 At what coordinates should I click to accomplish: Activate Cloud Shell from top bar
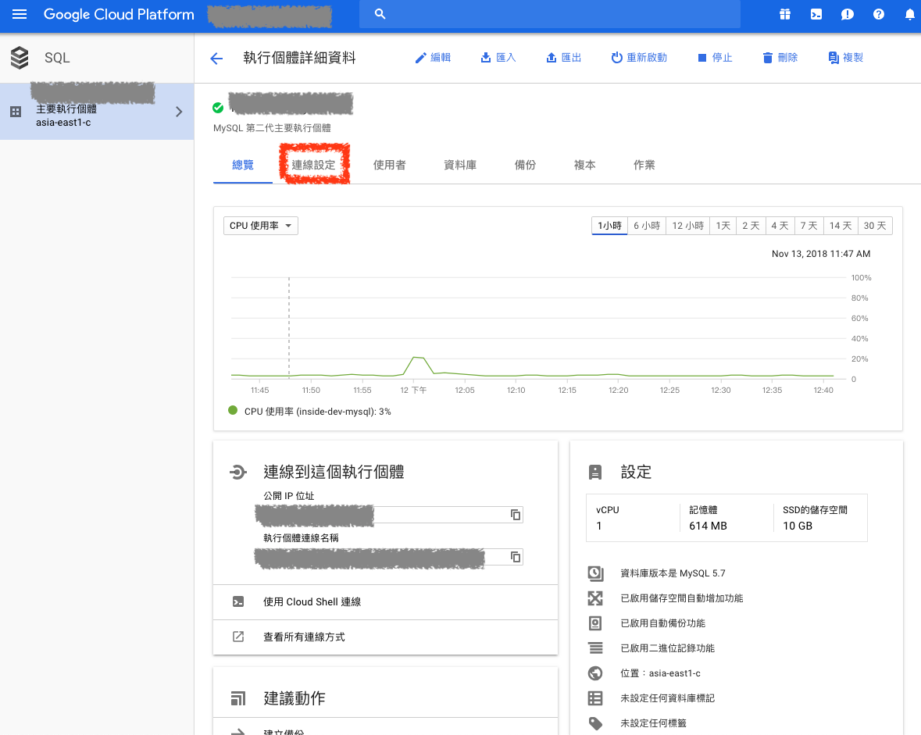816,14
